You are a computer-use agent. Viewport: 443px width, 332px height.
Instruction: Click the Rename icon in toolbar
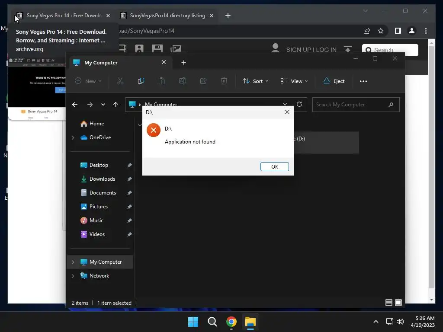(182, 81)
